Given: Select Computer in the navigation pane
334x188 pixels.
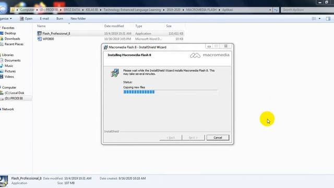Looking at the screenshot, I should click(x=9, y=88).
